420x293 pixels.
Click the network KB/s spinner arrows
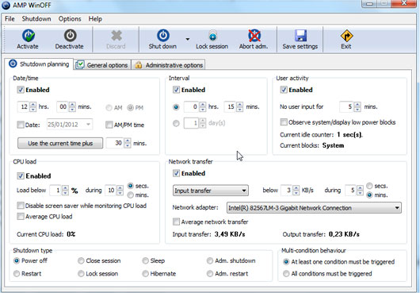pos(296,191)
